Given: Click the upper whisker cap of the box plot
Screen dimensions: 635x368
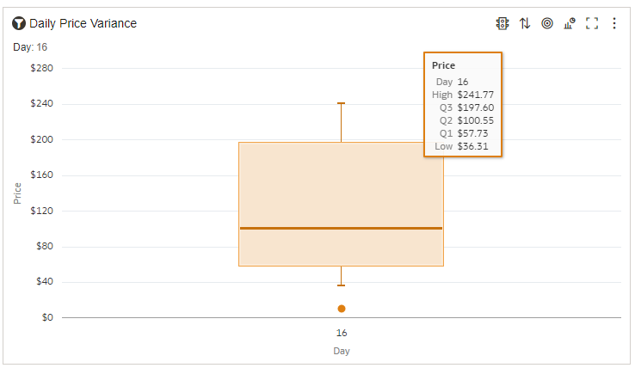Looking at the screenshot, I should [x=342, y=103].
